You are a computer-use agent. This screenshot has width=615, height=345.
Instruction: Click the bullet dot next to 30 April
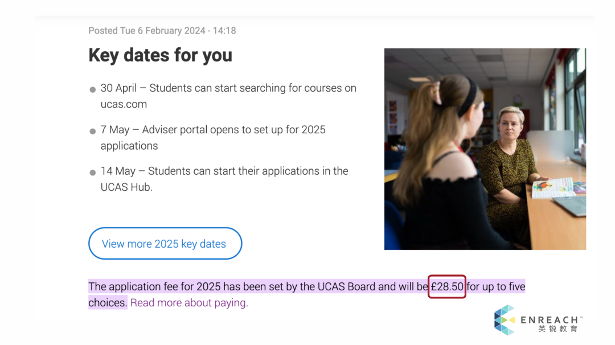(92, 89)
